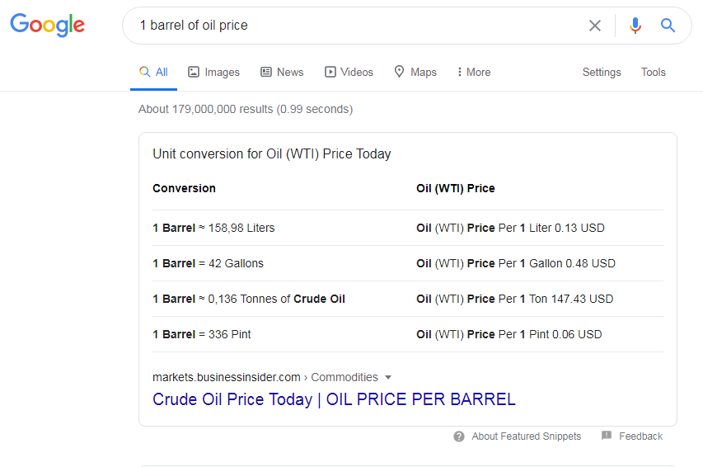The image size is (703, 467).
Task: Click markets.businessinsider.com breadcrumb
Action: point(227,377)
